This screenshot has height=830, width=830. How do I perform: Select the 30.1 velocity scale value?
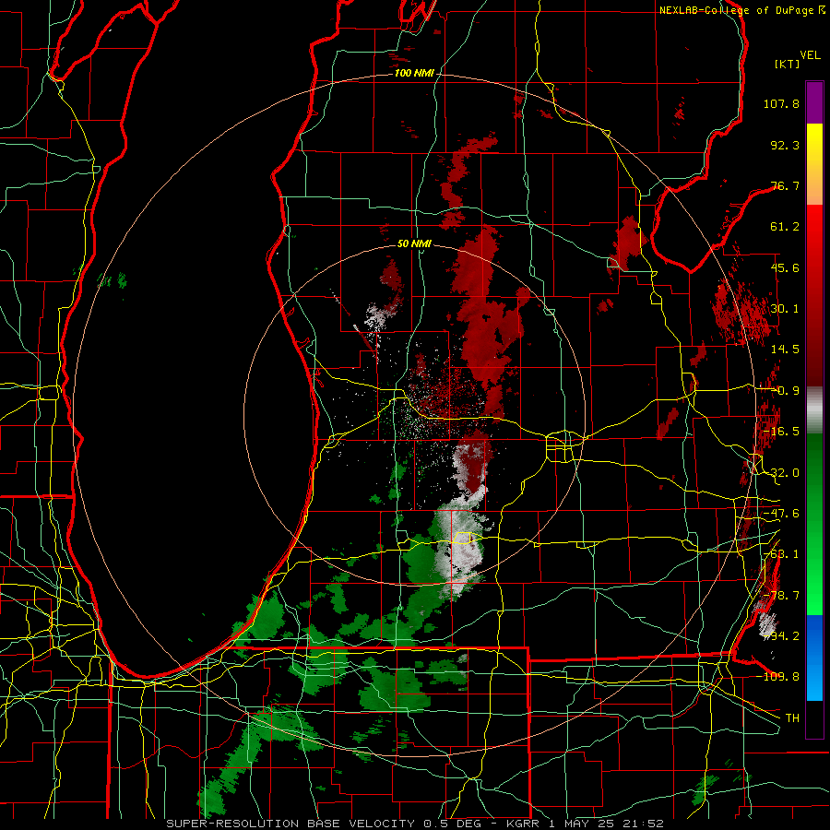click(x=785, y=308)
